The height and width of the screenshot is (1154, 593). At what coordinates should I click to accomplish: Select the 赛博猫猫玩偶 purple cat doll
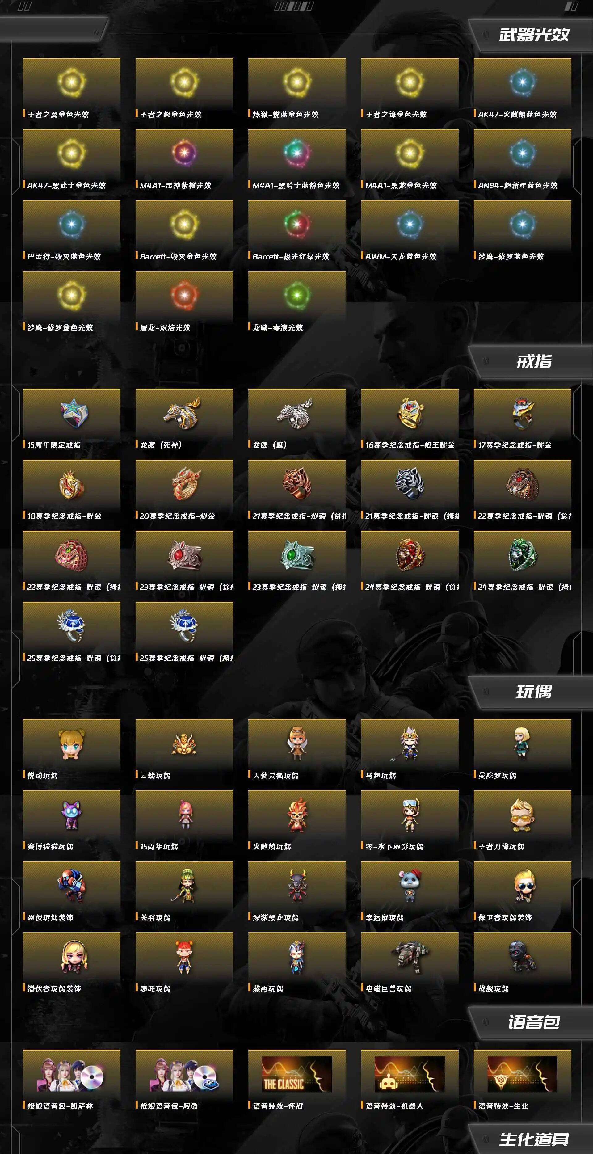tap(72, 815)
